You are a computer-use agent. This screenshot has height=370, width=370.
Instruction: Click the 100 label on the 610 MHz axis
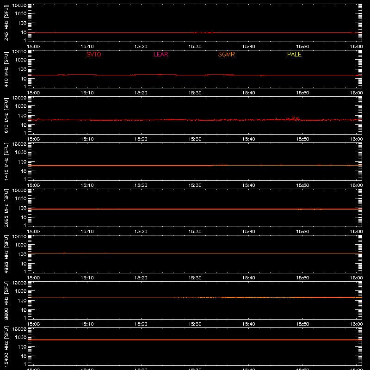[22, 115]
